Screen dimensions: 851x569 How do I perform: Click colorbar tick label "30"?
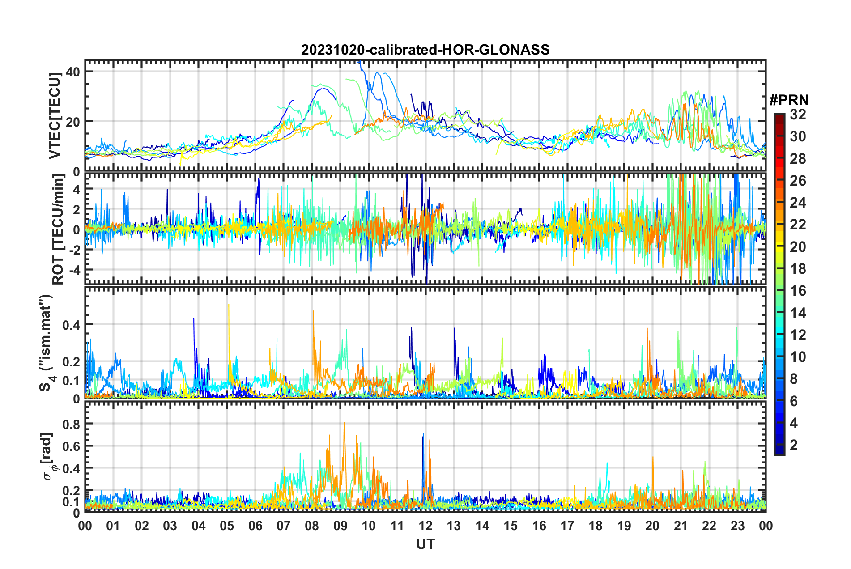pyautogui.click(x=798, y=136)
